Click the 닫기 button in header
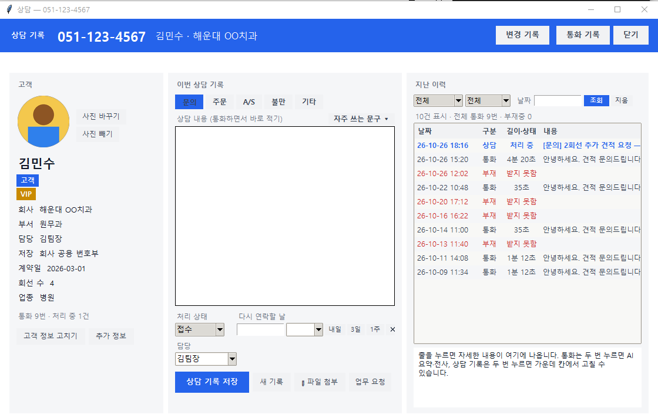The height and width of the screenshot is (418, 658). coord(631,35)
